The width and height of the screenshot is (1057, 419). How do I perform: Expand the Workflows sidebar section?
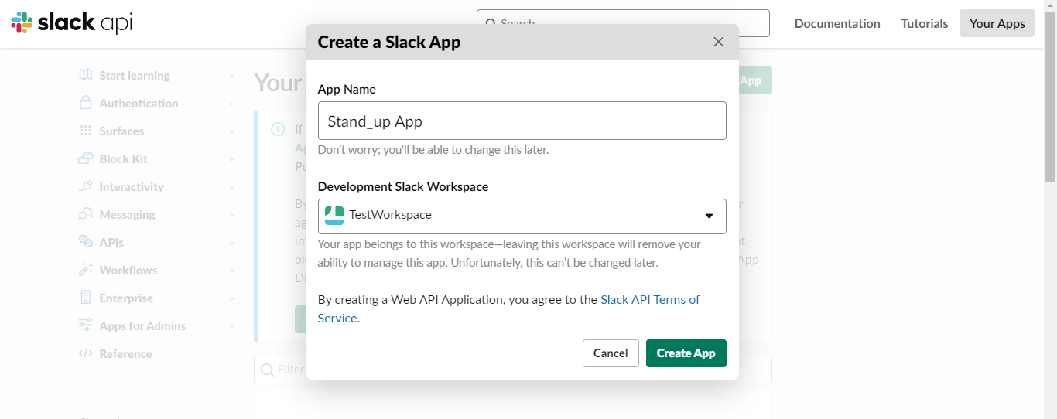(128, 270)
